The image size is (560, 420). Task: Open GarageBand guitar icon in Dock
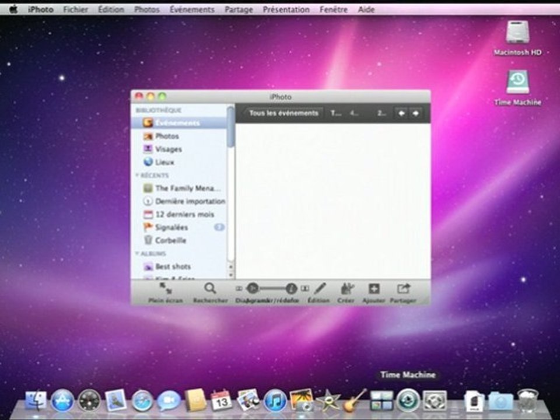click(354, 401)
